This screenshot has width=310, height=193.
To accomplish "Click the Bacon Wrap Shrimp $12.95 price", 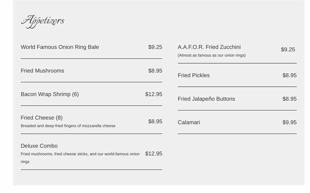I will [x=153, y=94].
